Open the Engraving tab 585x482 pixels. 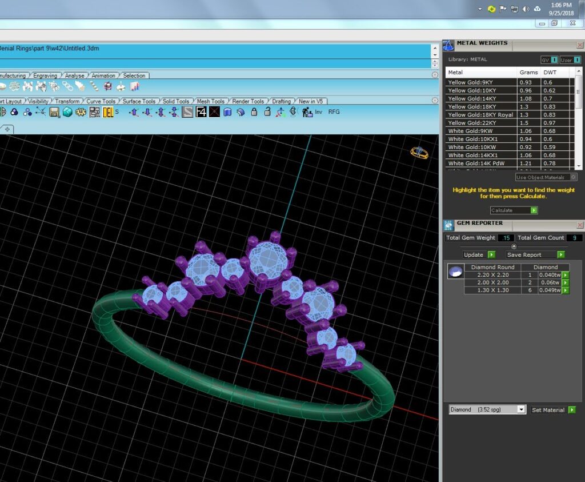[x=45, y=75]
